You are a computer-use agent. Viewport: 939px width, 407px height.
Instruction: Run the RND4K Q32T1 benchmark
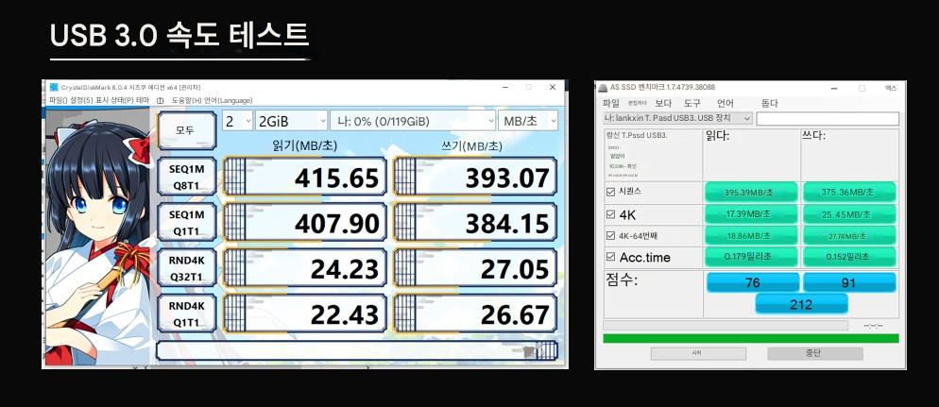pyautogui.click(x=186, y=268)
